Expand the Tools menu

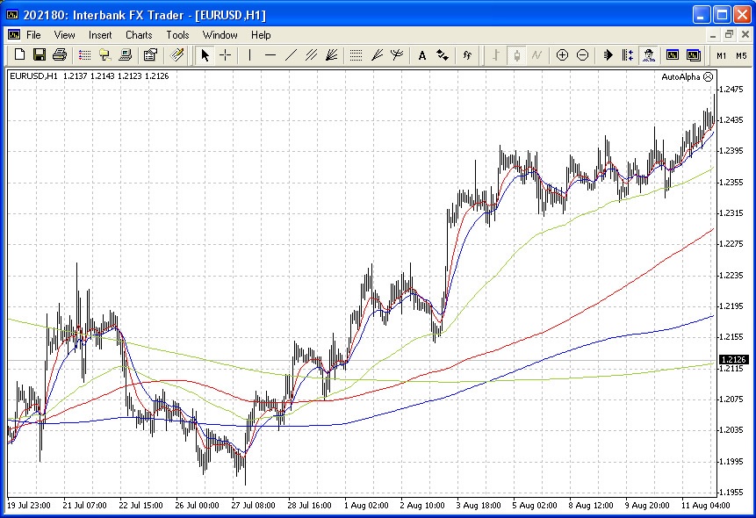177,35
